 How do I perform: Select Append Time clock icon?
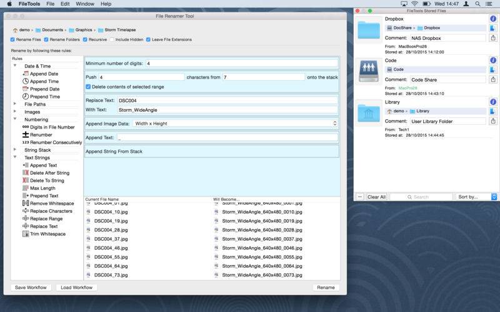tap(26, 81)
